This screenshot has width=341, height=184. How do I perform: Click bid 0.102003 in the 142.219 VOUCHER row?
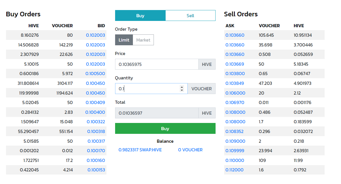point(96,45)
